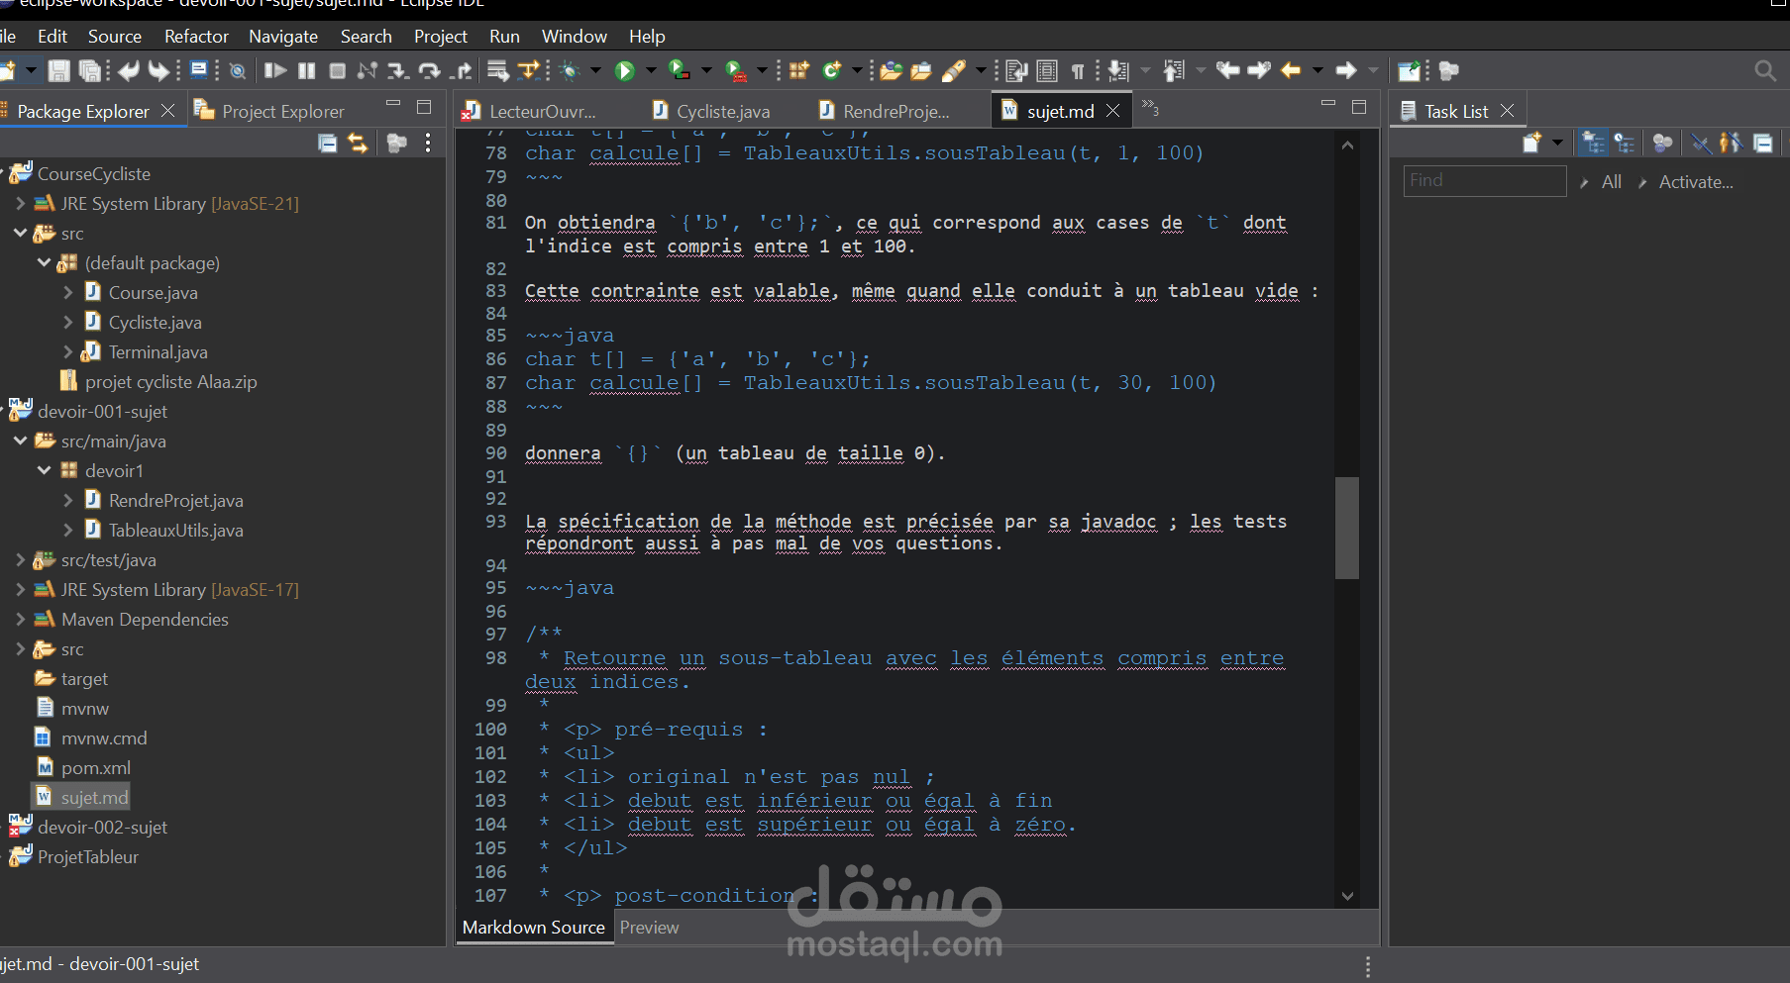Click the New Java Class icon

[832, 71]
